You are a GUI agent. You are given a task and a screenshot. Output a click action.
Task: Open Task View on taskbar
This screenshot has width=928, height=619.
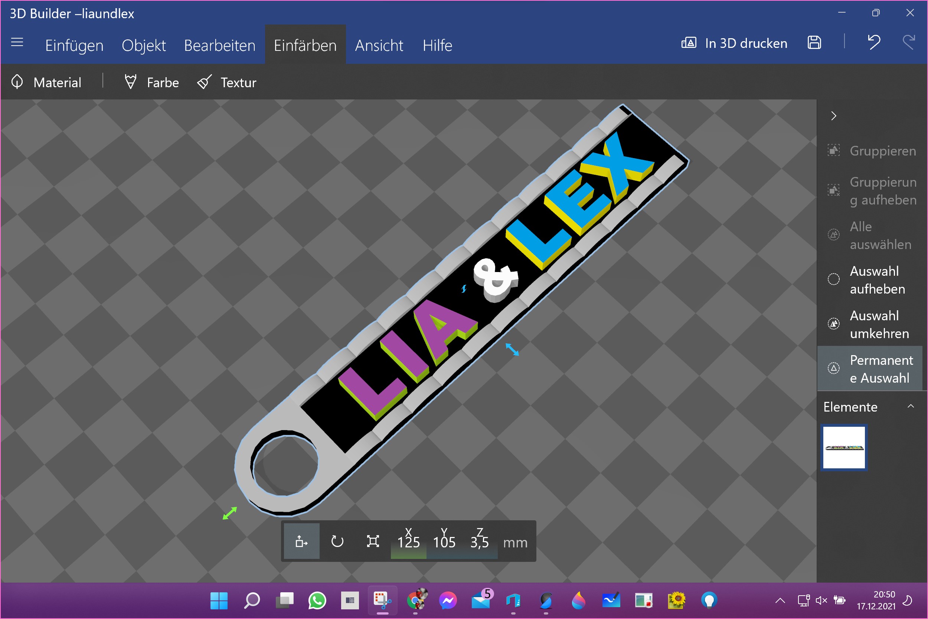point(284,601)
